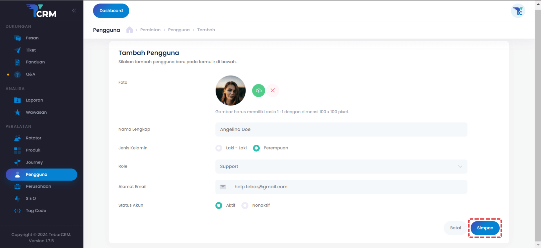541x248 pixels.
Task: Open the Q&A sidebar icon
Action: [x=17, y=74]
